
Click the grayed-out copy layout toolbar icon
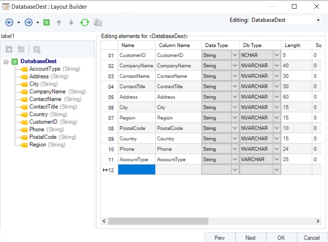click(x=98, y=22)
